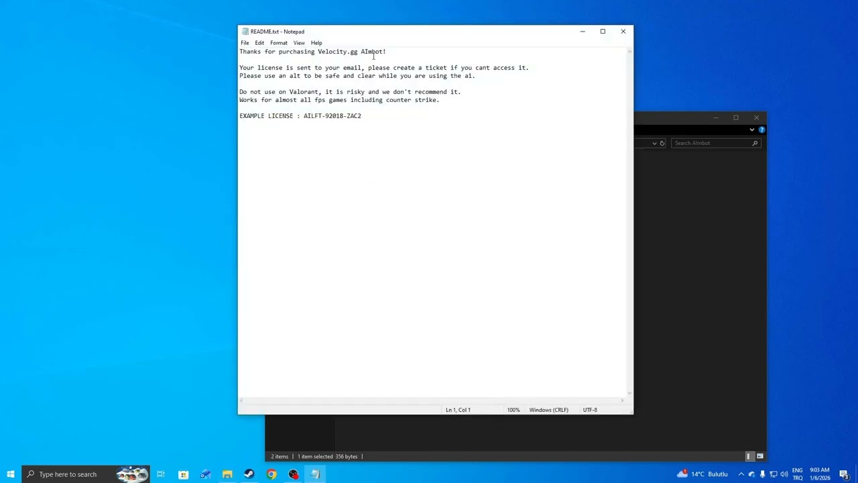Screen dimensions: 858x483
Task: Click the Notepad icon in the title bar
Action: coord(245,32)
